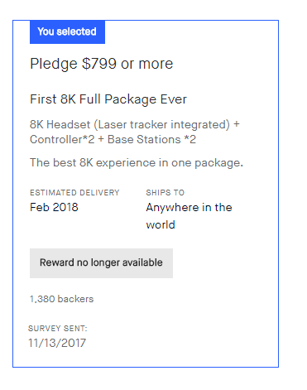Click the word "Pledge" in the heading

[x=54, y=65]
